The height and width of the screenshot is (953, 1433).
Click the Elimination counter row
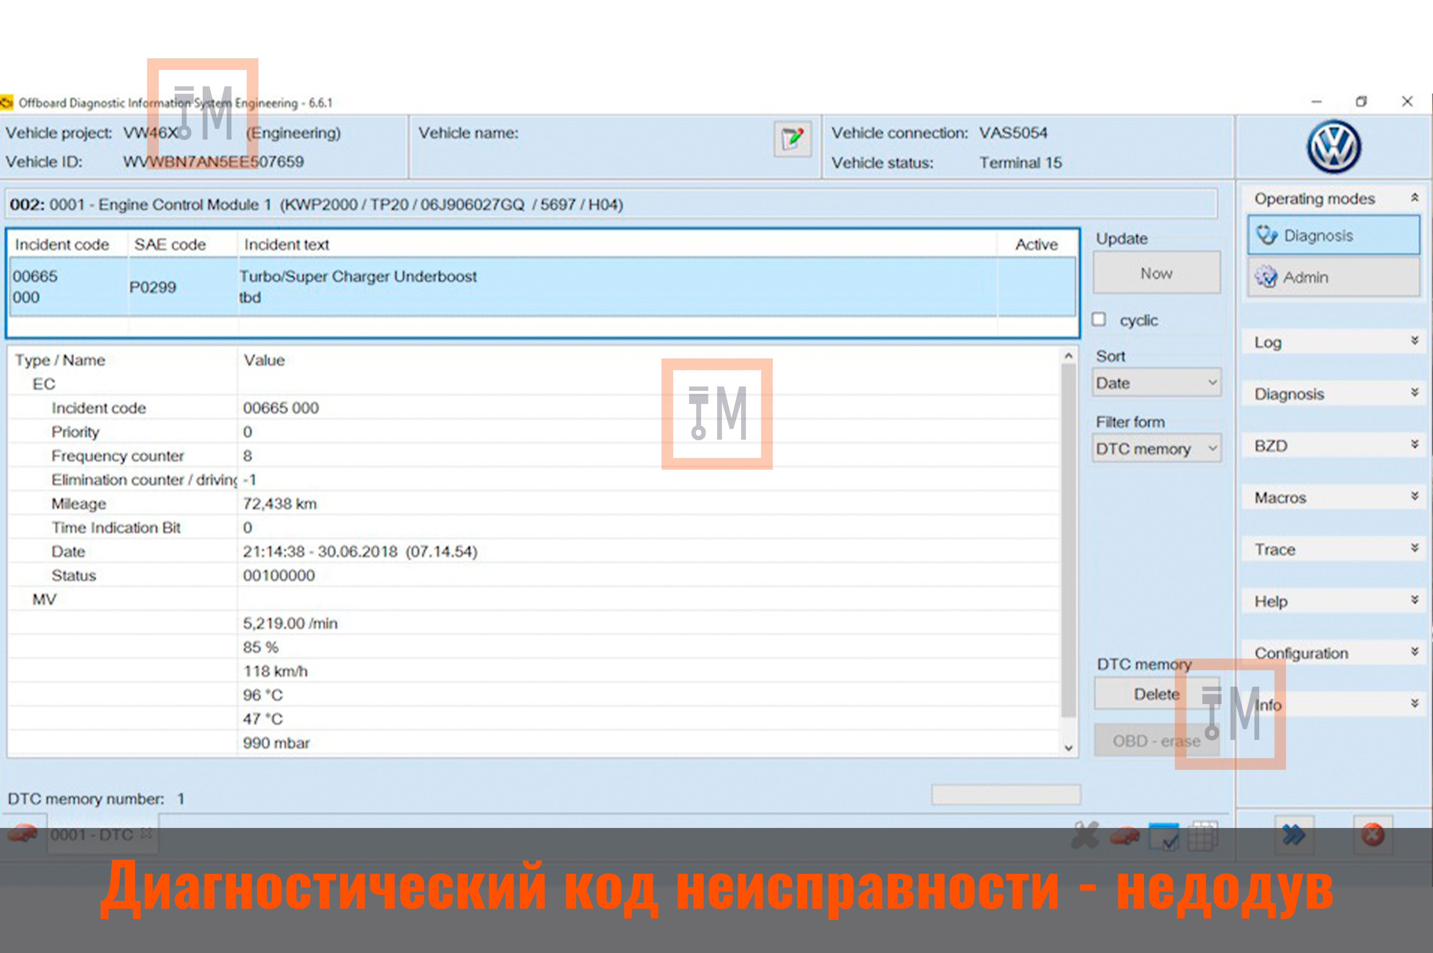(534, 480)
